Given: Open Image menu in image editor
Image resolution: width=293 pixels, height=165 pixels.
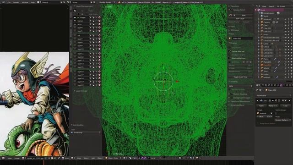Looking at the screenshot, I should pyautogui.click(x=17, y=158).
